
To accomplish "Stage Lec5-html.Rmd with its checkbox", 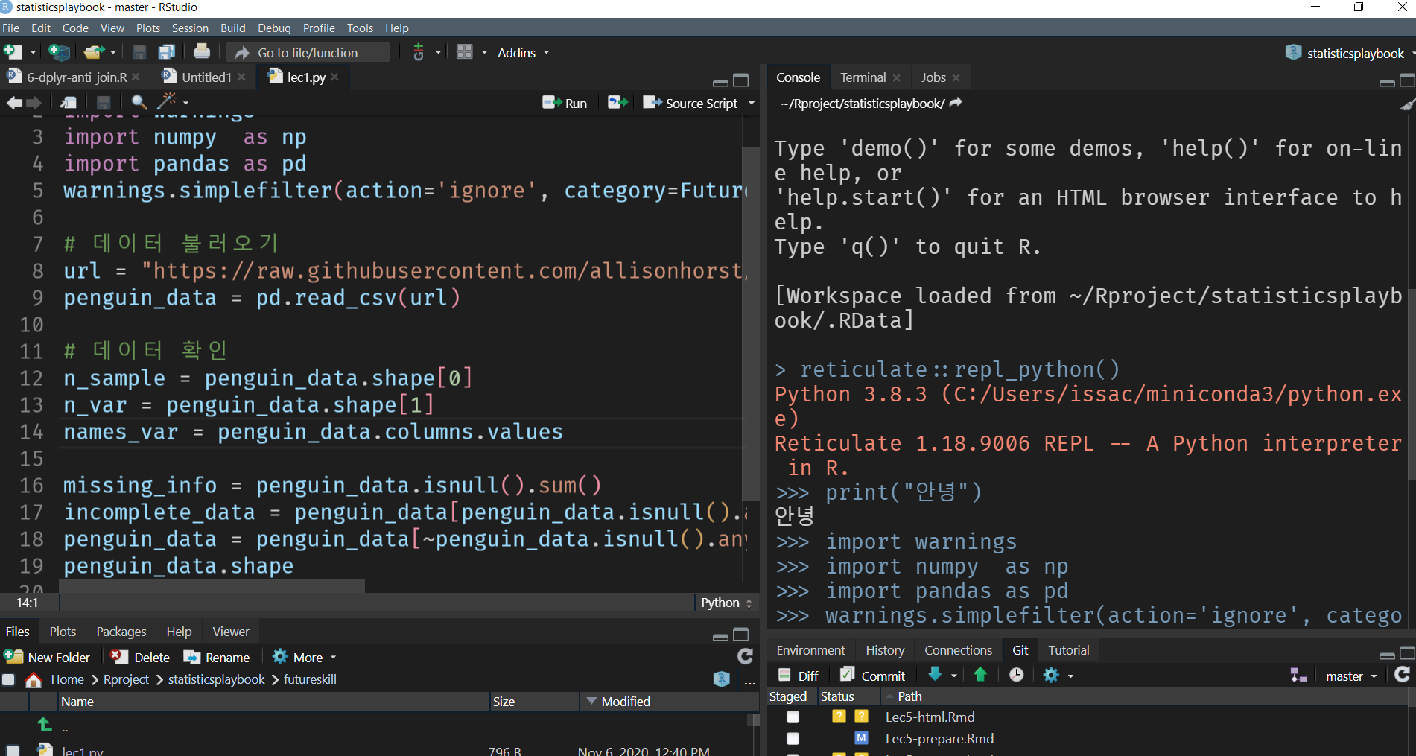I will (793, 717).
